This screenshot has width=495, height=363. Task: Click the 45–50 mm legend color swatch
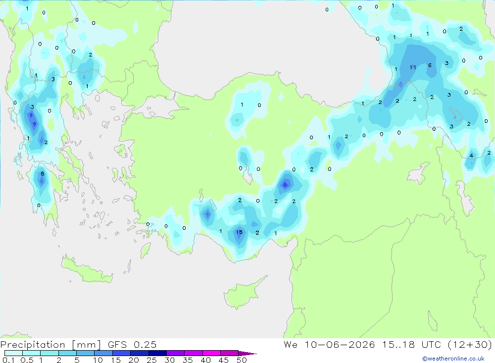pos(230,353)
